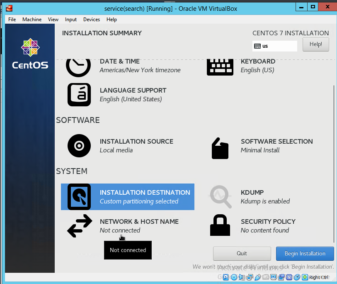The height and width of the screenshot is (284, 337).
Task: Click 'No content found' text
Action: pos(265,230)
